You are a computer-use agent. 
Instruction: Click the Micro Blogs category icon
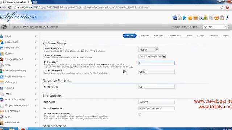(x=2, y=42)
